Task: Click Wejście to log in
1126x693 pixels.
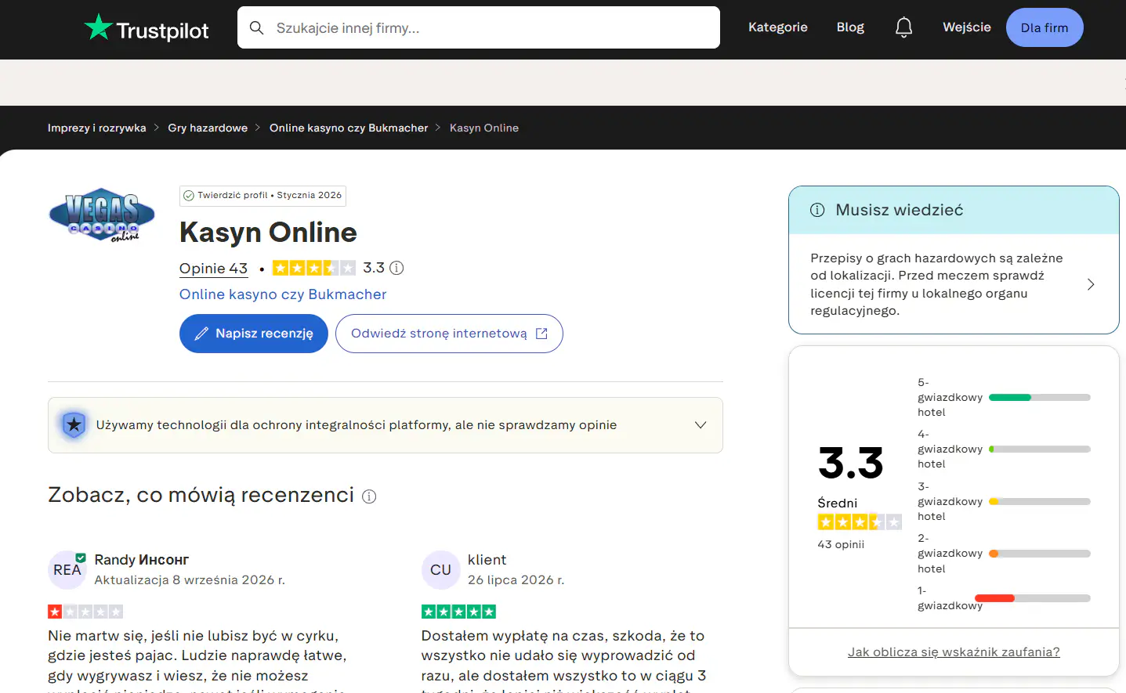Action: click(x=967, y=27)
